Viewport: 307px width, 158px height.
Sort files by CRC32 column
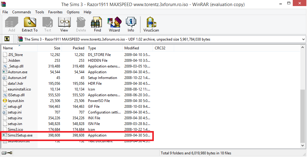pos(163,48)
